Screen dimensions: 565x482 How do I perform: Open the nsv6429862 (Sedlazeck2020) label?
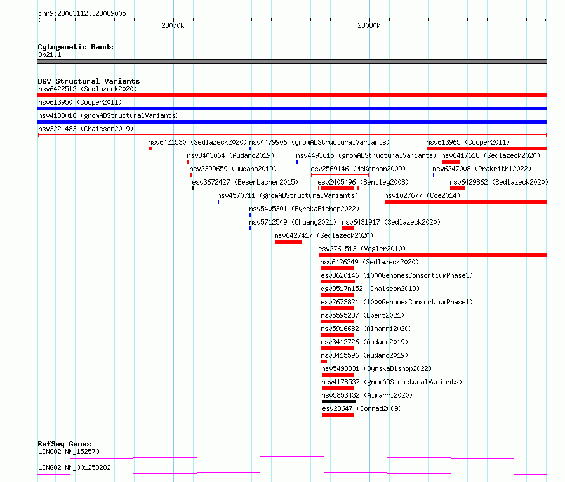coord(499,182)
